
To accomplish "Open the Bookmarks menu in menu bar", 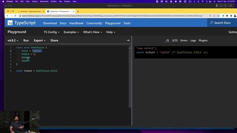I will click(x=44, y=1).
